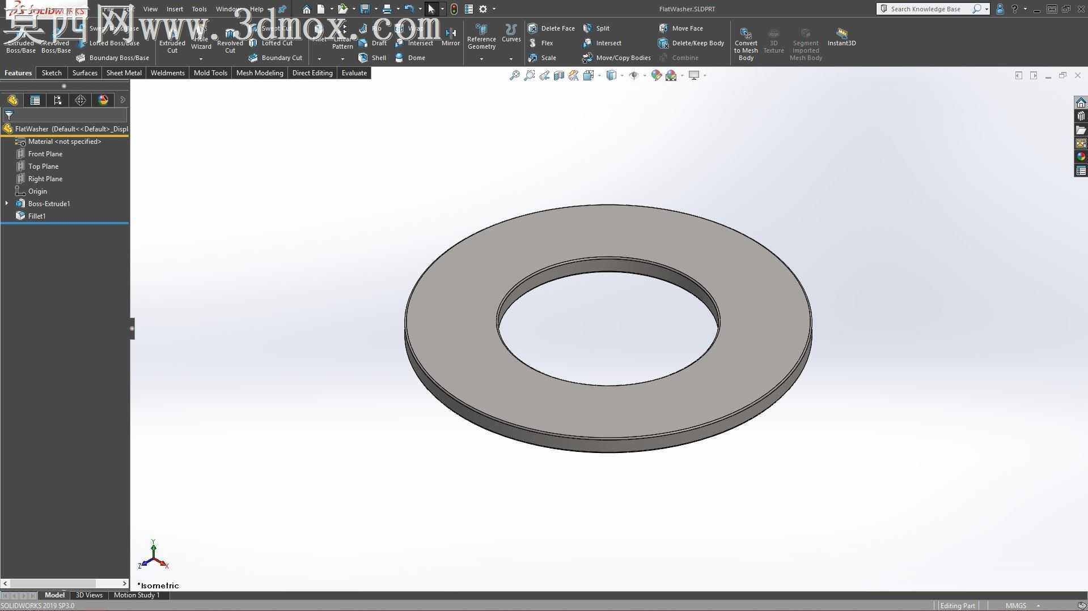Run Convert to Mesh Body
The image size is (1088, 611).
tap(746, 43)
